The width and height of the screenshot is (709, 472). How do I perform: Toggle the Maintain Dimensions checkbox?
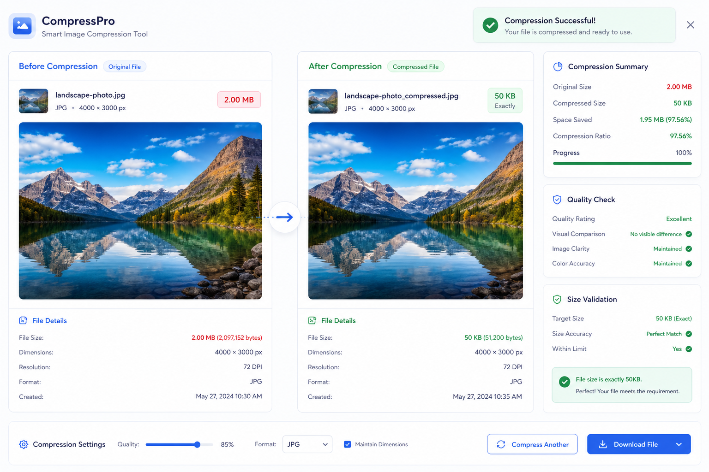tap(348, 444)
